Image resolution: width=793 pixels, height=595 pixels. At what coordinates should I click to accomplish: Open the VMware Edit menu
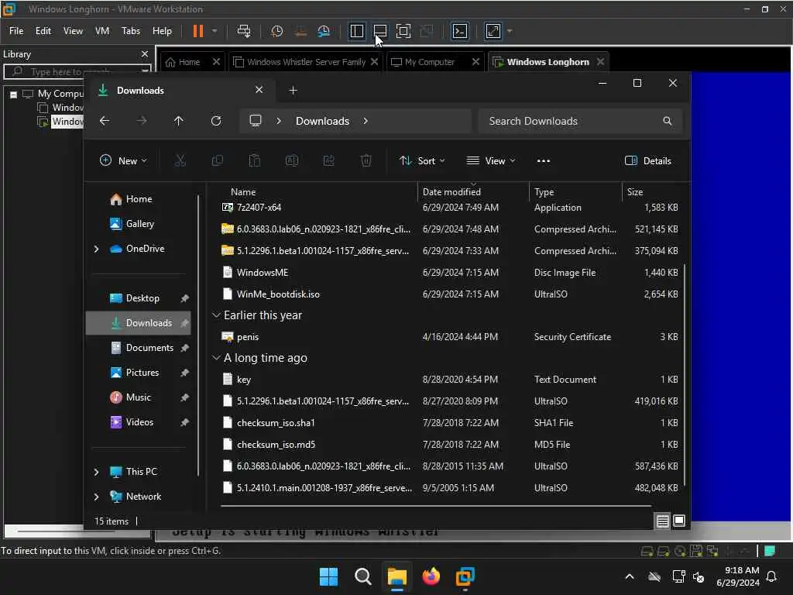point(43,31)
